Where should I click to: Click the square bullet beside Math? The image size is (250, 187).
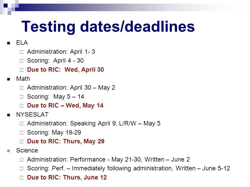[x=9, y=79]
